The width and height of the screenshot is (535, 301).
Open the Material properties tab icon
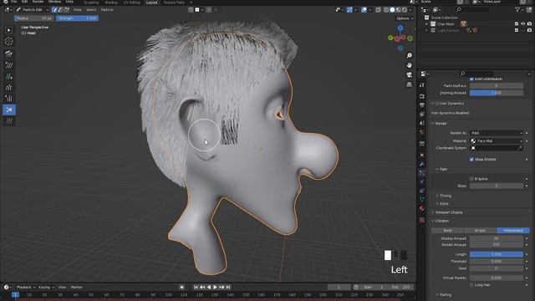click(422, 208)
